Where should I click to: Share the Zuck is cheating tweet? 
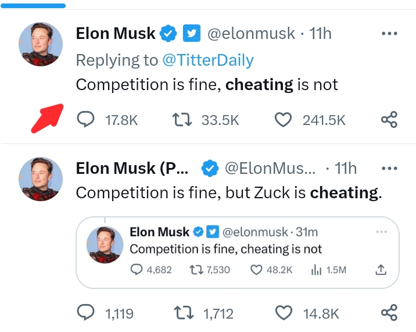[x=389, y=313]
